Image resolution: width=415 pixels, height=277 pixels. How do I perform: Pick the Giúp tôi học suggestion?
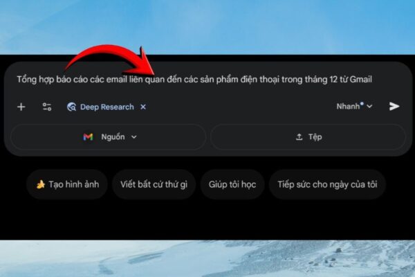pyautogui.click(x=232, y=184)
